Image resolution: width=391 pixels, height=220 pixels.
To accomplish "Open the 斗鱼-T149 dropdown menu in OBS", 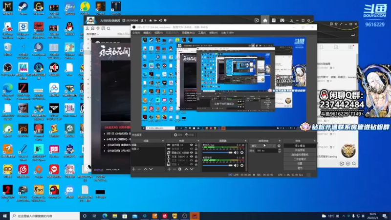I will [227, 33].
